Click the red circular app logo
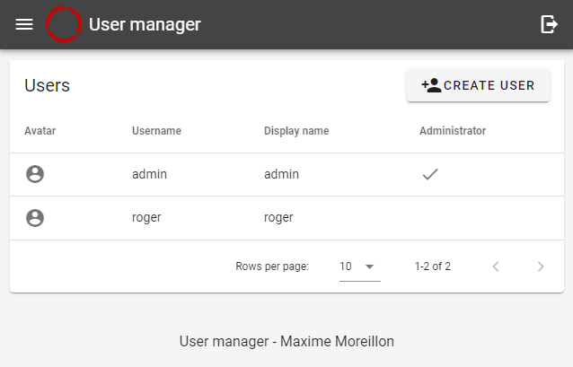Viewport: 573px width, 367px height. [x=64, y=24]
